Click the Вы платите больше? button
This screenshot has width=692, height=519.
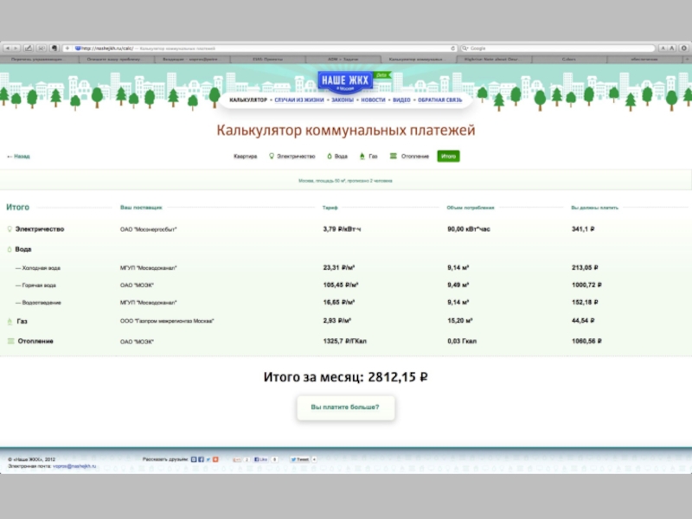click(345, 407)
